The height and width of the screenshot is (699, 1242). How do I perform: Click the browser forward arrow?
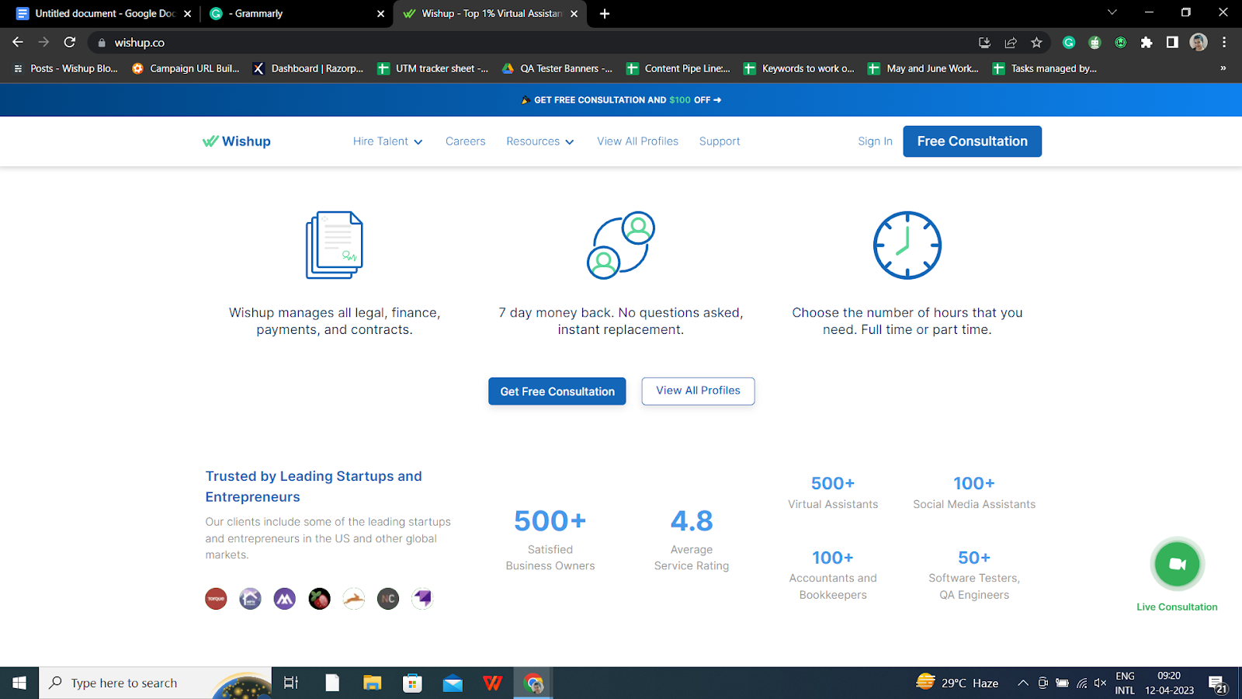[43, 42]
